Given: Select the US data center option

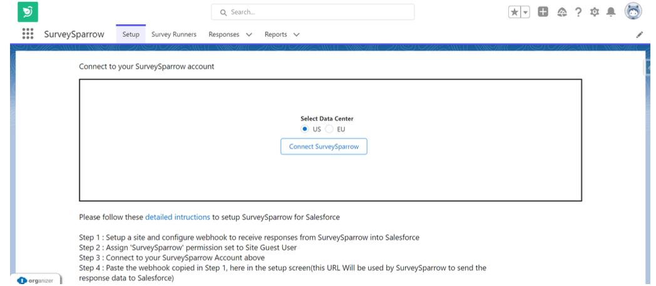Looking at the screenshot, I should [305, 129].
